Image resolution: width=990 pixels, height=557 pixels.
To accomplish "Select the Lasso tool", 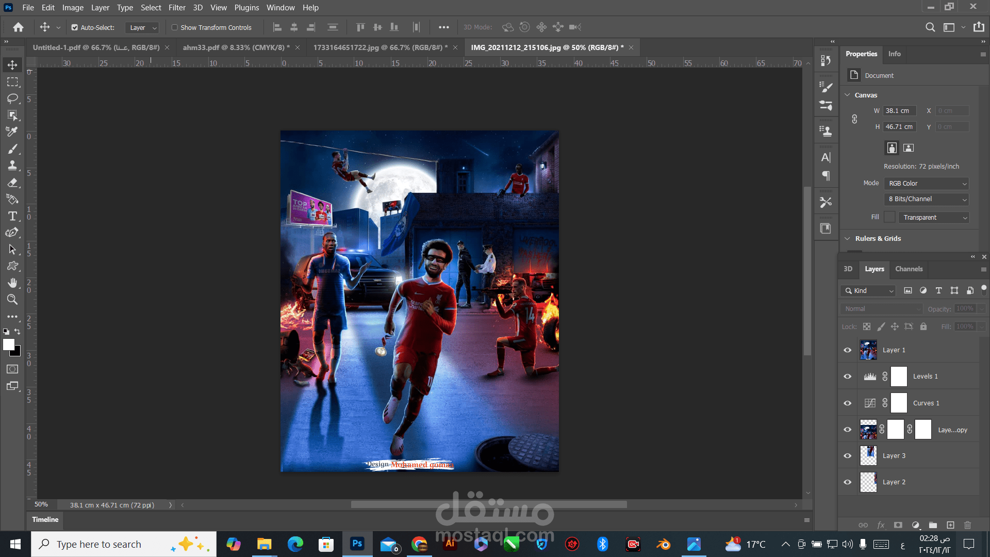I will (x=12, y=99).
